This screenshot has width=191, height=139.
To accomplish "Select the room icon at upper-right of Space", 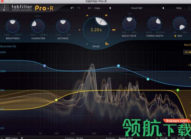I will click(106, 15).
